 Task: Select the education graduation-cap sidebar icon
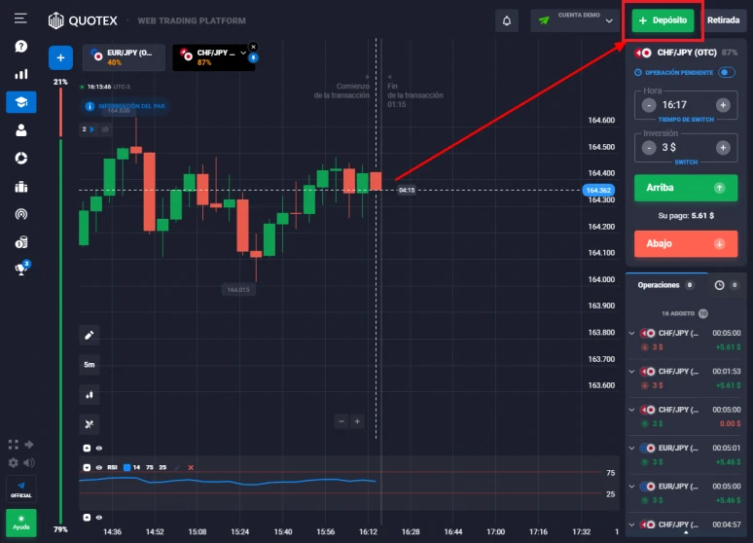[21, 102]
